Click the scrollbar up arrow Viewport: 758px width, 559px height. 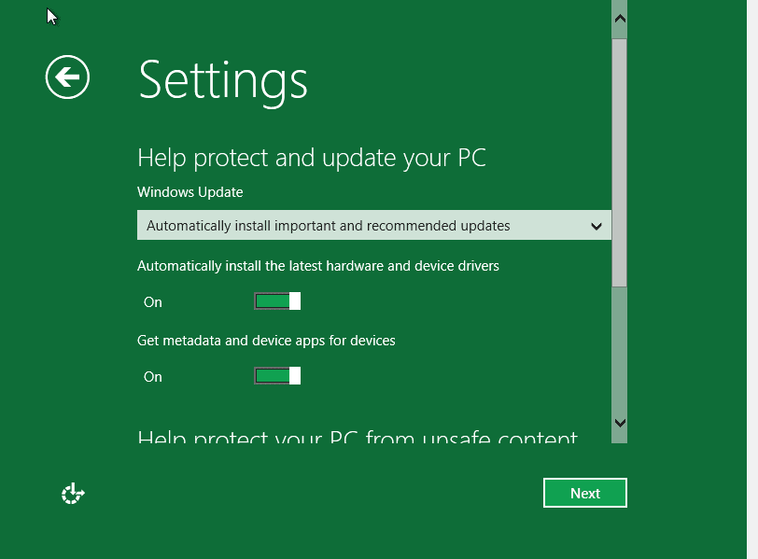[619, 19]
